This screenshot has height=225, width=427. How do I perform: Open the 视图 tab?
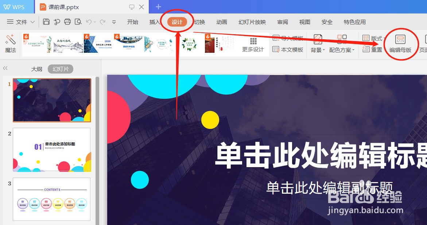tap(305, 22)
